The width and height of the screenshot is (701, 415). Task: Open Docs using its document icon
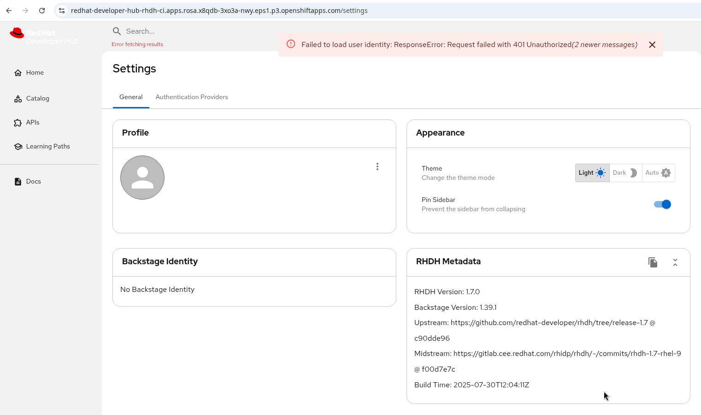tap(18, 182)
